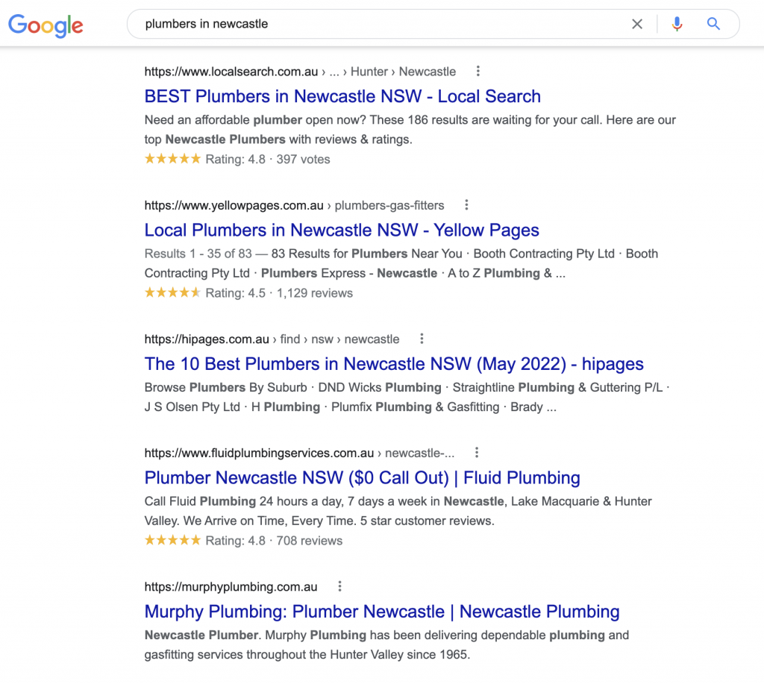
Task: Click the star rating icons under Local Search result
Action: click(172, 158)
